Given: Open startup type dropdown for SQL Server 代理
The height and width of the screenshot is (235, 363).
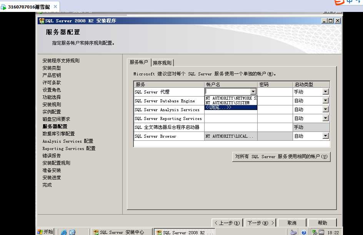Looking at the screenshot, I should click(325, 92).
